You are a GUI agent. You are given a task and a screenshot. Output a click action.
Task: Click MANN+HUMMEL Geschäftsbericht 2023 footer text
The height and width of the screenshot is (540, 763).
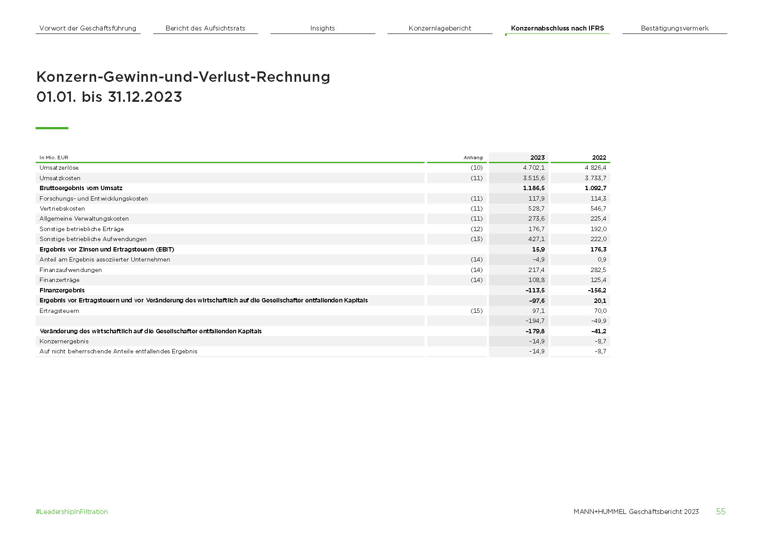point(636,512)
